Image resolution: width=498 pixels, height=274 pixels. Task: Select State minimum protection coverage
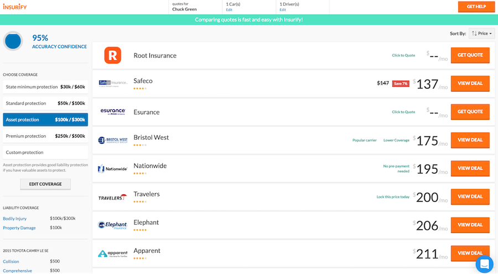(x=45, y=87)
